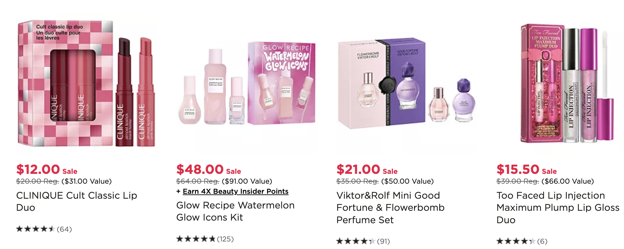The image size is (624, 249).
Task: View the 91 reviews for Viktor&Rolf set
Action: point(383,241)
